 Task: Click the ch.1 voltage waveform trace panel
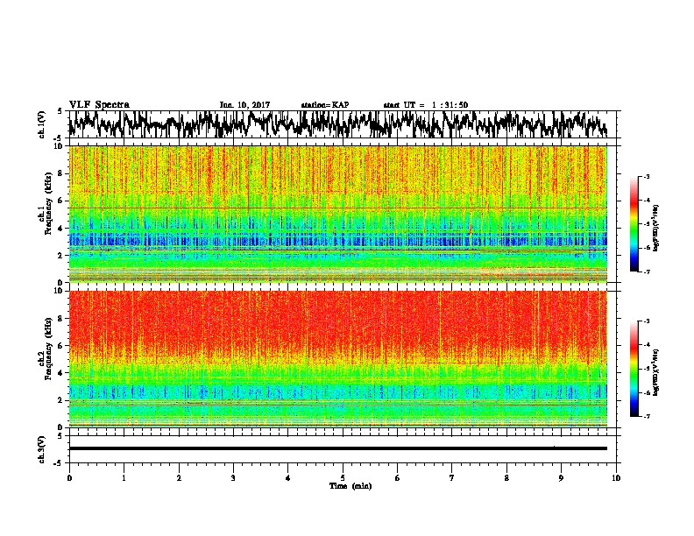point(342,124)
